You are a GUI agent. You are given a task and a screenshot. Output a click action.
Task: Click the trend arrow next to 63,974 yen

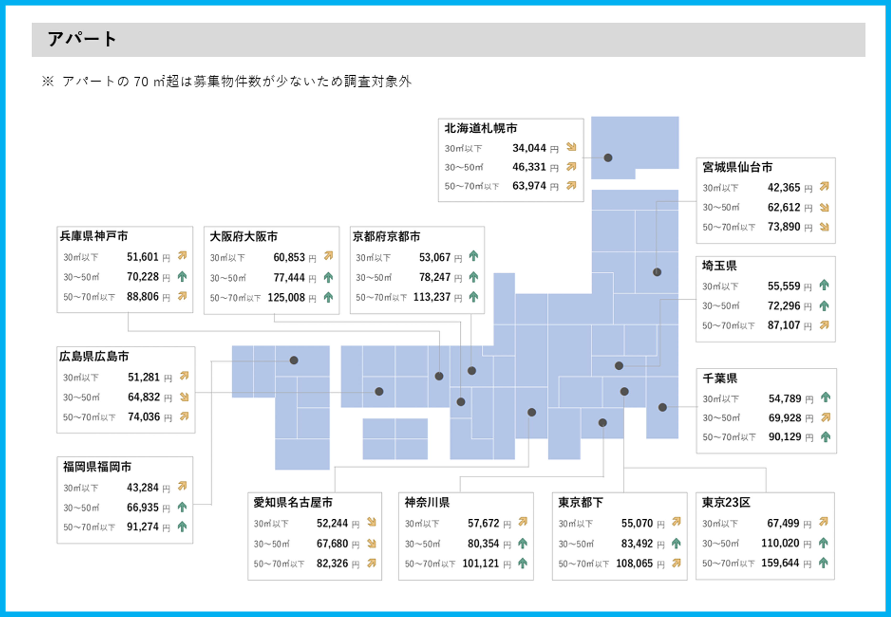pyautogui.click(x=571, y=185)
